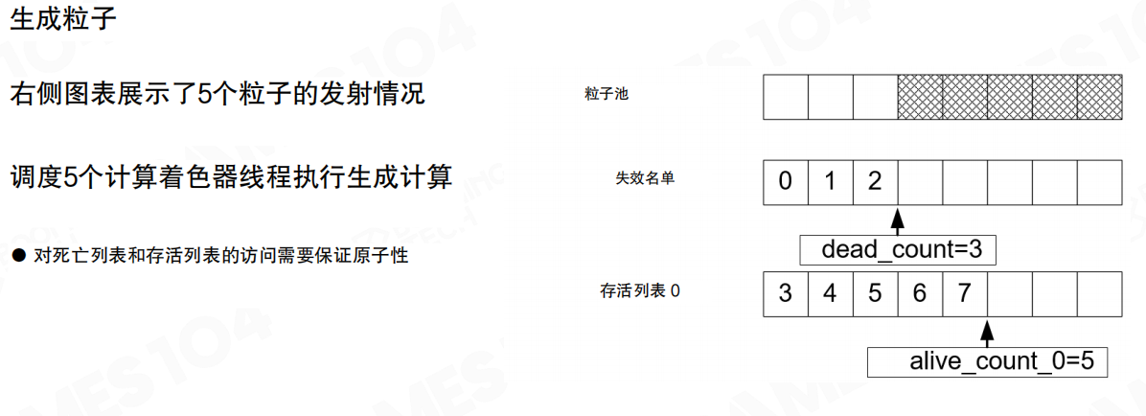Click the cell containing 0 in 失效名单
The image size is (1146, 416).
786,182
